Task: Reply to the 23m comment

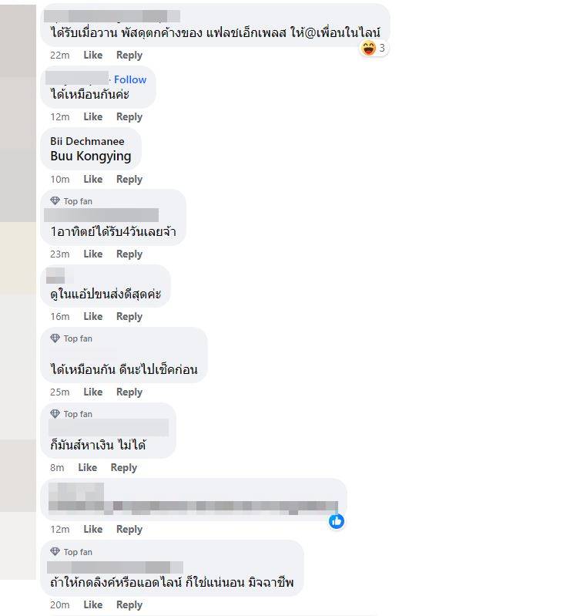Action: click(x=129, y=254)
